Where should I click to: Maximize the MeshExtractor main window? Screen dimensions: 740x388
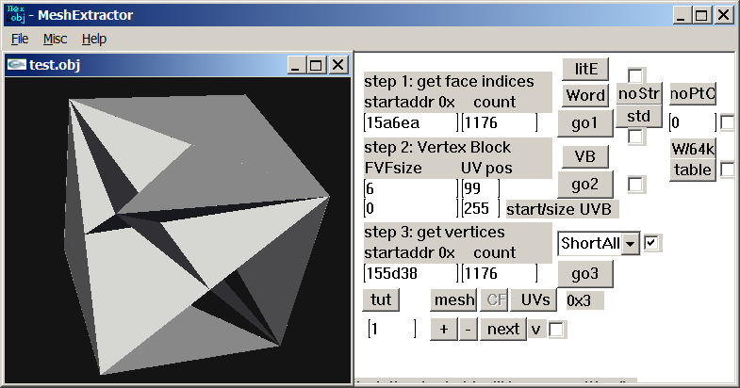click(701, 15)
